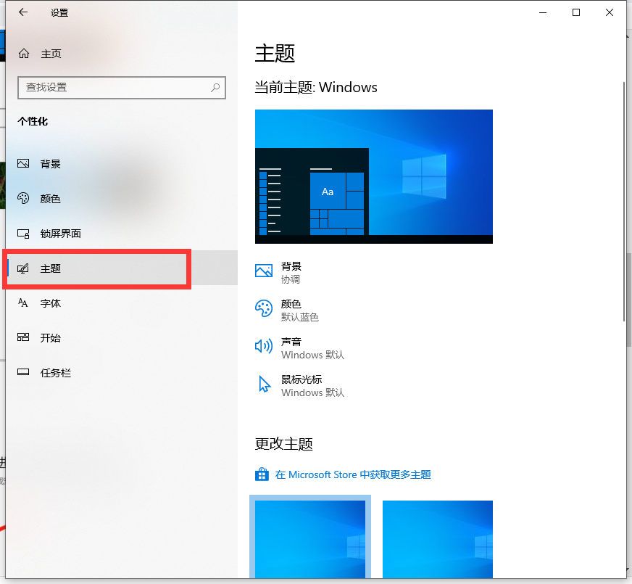Open the Start (开始) sidebar item
Image resolution: width=632 pixels, height=584 pixels.
pyautogui.click(x=50, y=338)
